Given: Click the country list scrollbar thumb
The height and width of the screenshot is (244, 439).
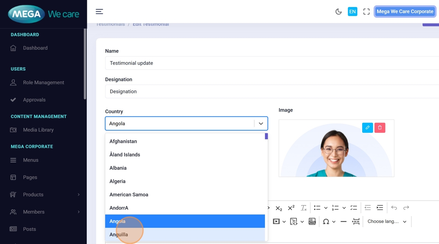Looking at the screenshot, I should (x=267, y=136).
